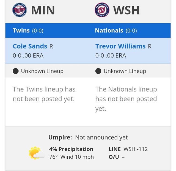Click the Washington Nationals logo
The image size is (176, 171).
(x=102, y=10)
